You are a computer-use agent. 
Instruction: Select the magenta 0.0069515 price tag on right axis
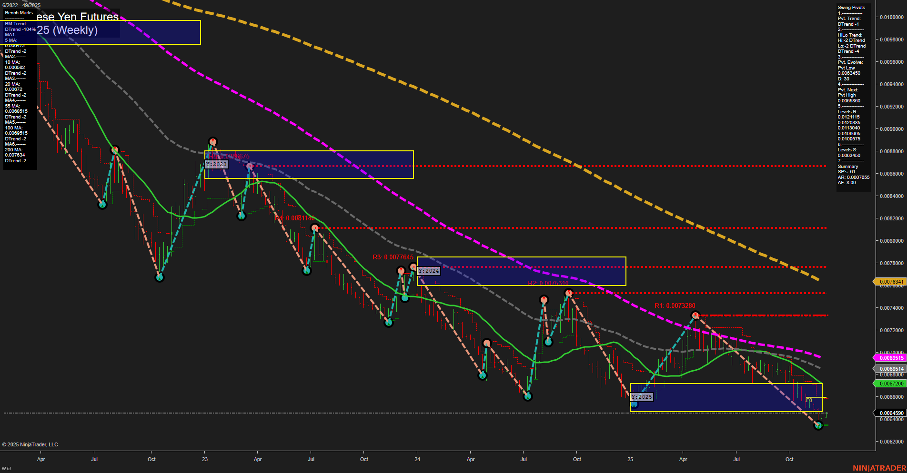(890, 357)
